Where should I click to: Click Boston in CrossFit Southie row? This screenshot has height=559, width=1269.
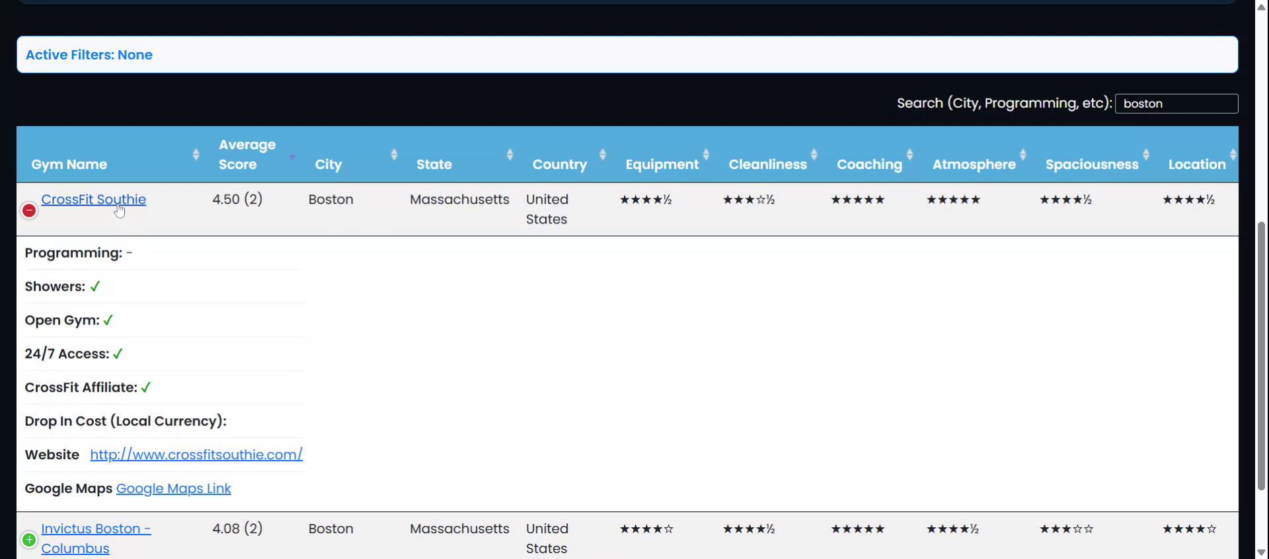click(330, 200)
